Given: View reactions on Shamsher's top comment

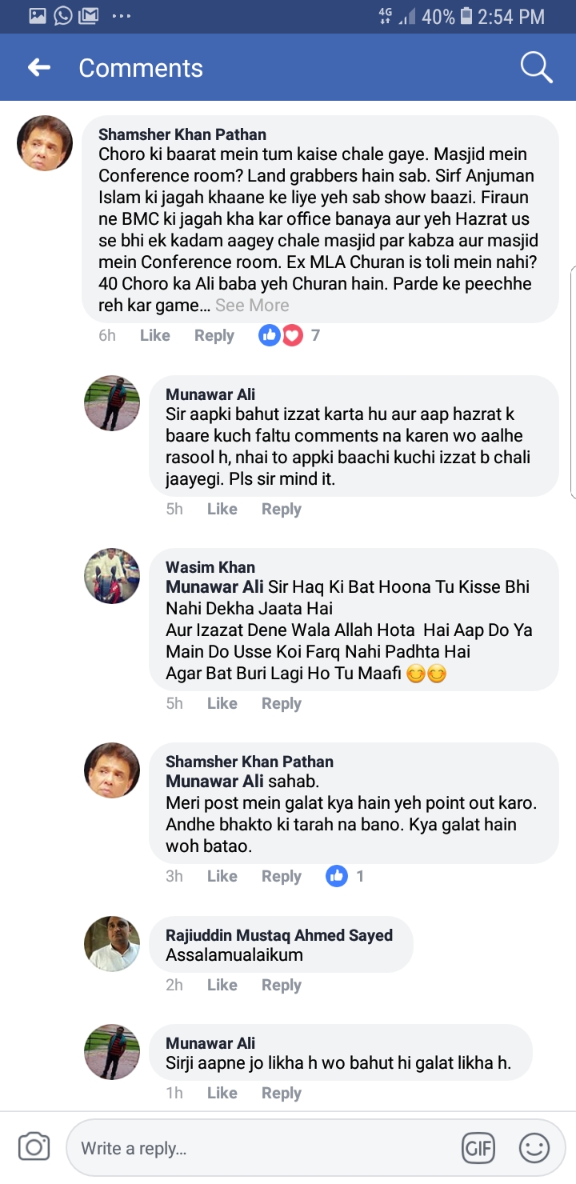Looking at the screenshot, I should coord(288,335).
